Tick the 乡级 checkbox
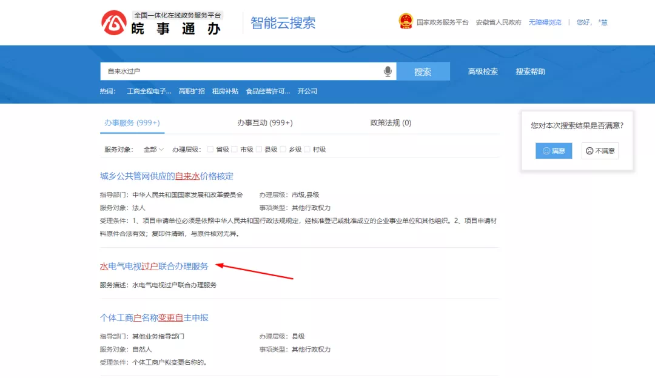655x378 pixels. click(x=283, y=149)
